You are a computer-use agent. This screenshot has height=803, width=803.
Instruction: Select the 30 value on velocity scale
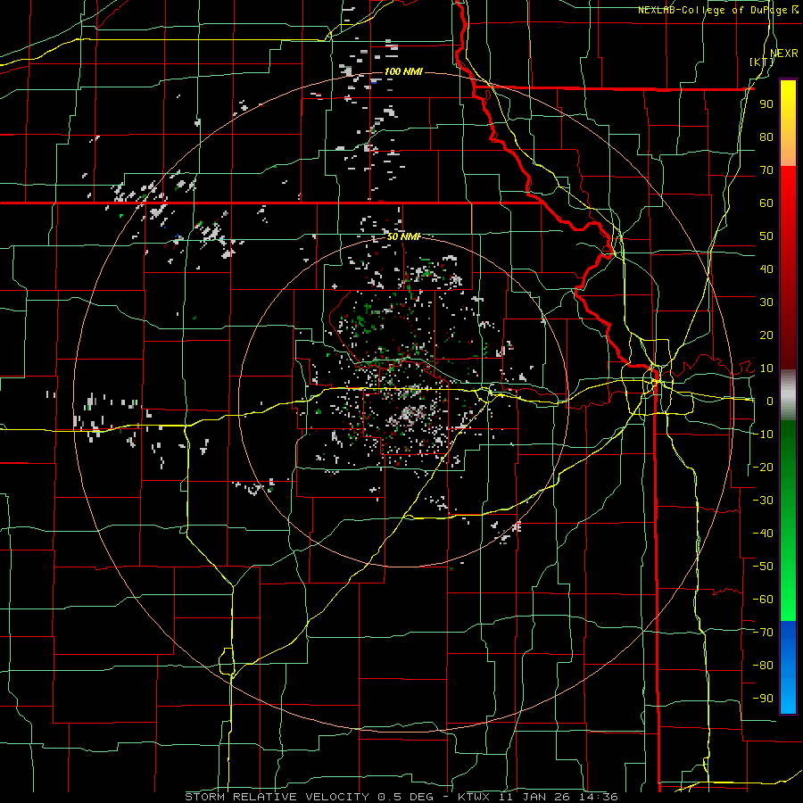pos(766,302)
